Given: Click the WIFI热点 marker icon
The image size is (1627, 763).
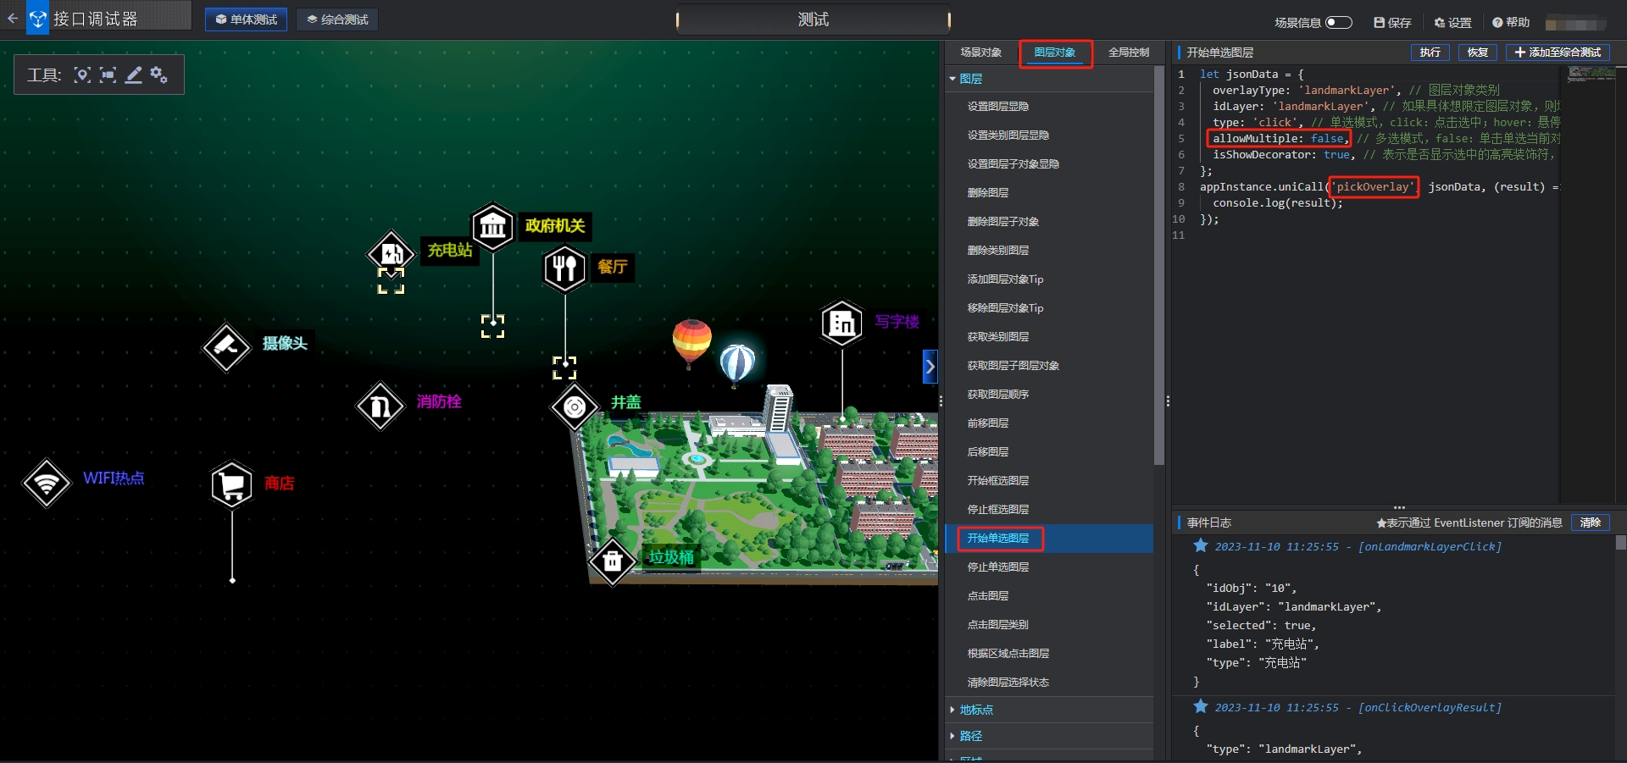Looking at the screenshot, I should 47,483.
